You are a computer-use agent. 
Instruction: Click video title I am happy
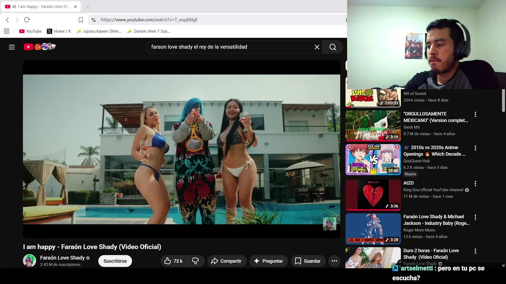[x=92, y=247]
